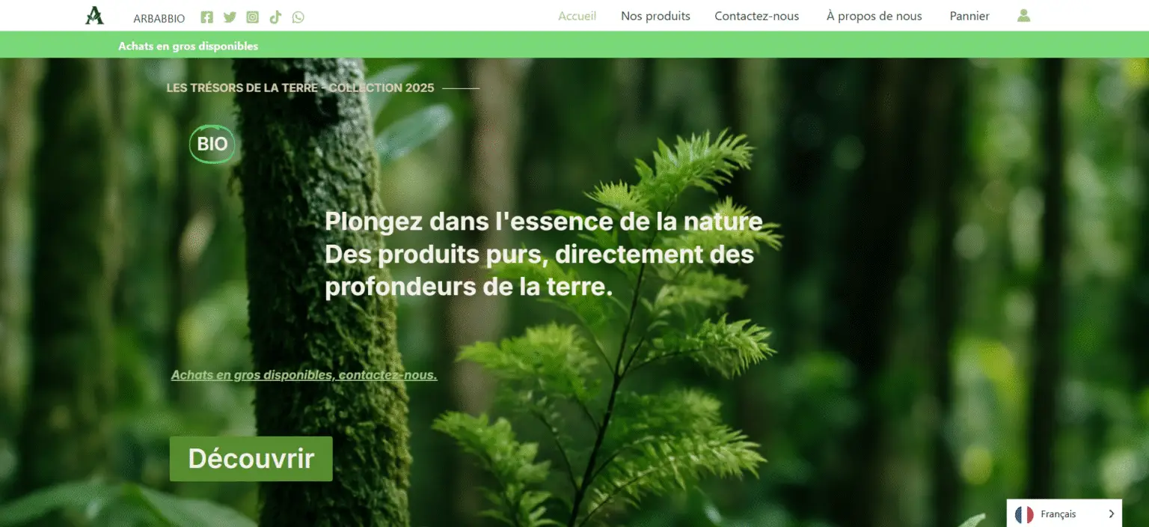Open the user account icon
The height and width of the screenshot is (527, 1149).
tap(1024, 16)
